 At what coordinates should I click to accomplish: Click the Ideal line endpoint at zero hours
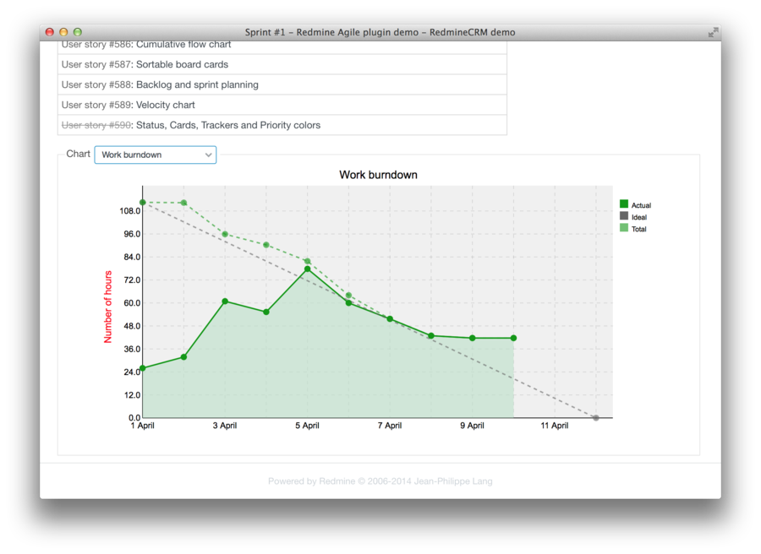point(596,418)
